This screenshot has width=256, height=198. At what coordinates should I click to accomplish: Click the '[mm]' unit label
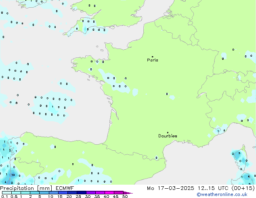coord(45,188)
